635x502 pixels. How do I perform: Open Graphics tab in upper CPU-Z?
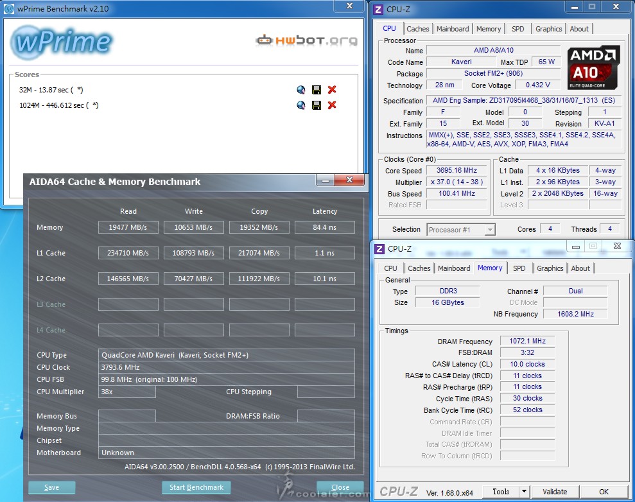548,29
